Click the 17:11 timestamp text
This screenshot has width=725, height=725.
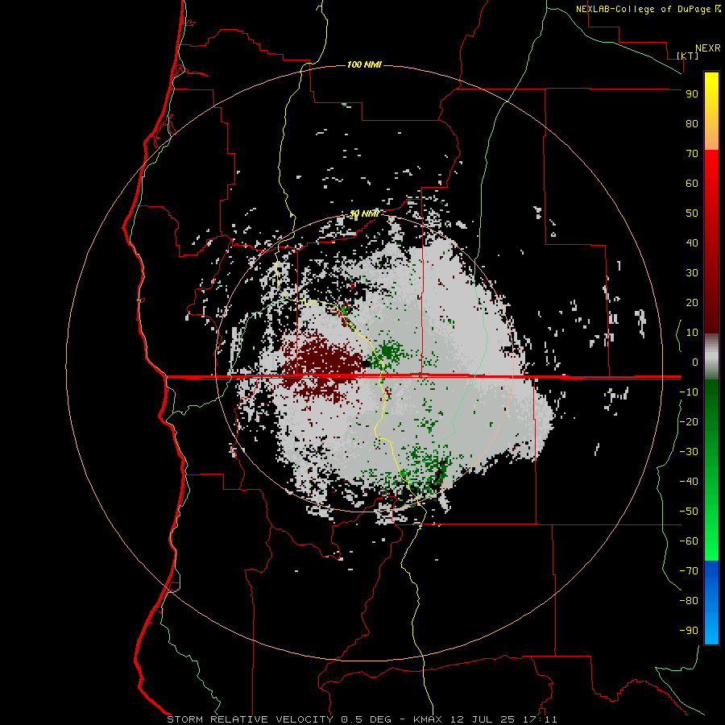point(540,719)
